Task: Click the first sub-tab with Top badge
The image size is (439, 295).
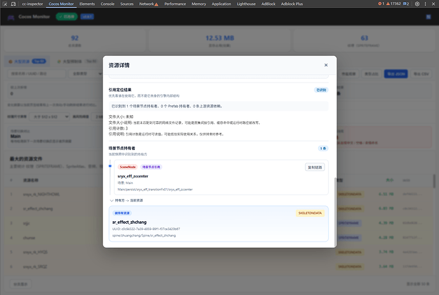Action: coord(27,61)
